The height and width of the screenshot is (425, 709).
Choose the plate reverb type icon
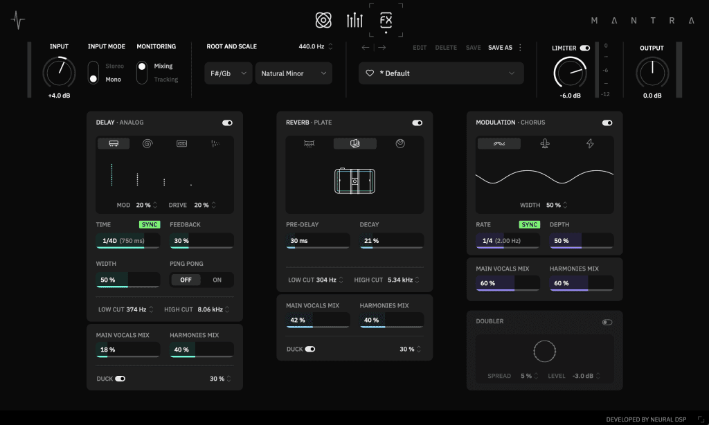click(354, 144)
